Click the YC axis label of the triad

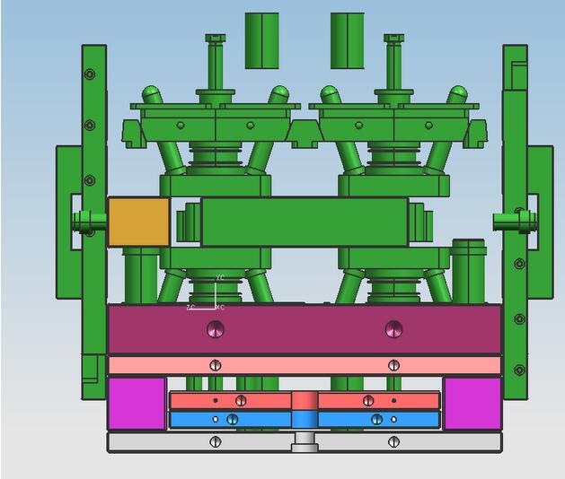pyautogui.click(x=220, y=277)
